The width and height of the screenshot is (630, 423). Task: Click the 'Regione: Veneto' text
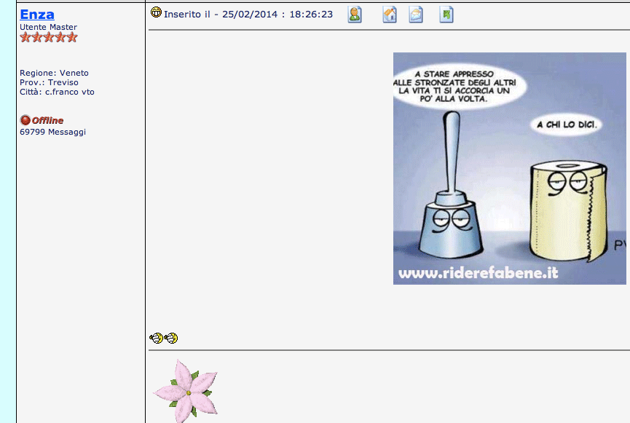coord(54,73)
